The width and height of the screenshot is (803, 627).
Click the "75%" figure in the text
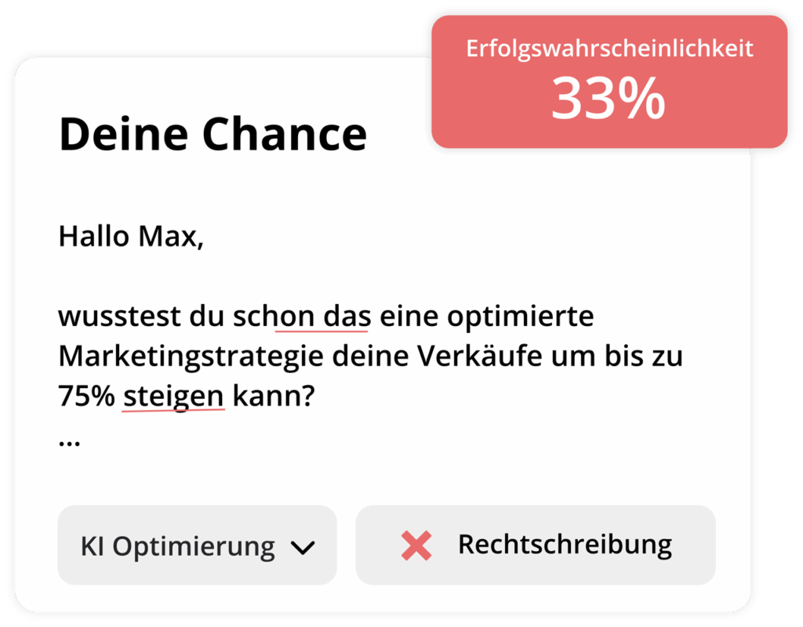[x=86, y=397]
